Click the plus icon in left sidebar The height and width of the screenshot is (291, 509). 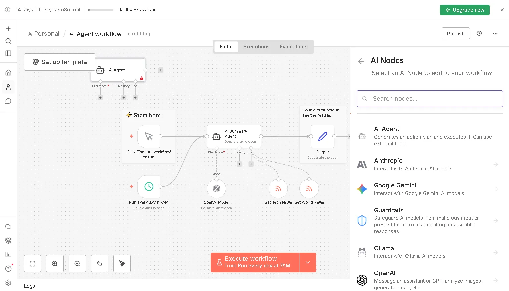point(8,29)
